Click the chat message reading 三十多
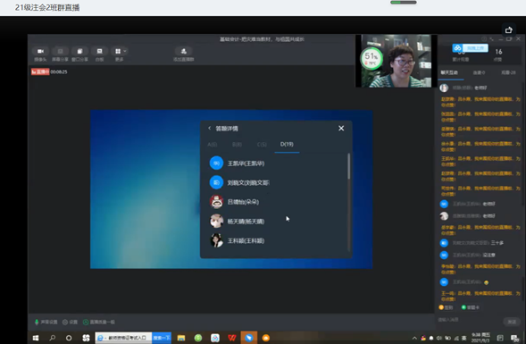Image resolution: width=526 pixels, height=344 pixels. click(x=497, y=243)
